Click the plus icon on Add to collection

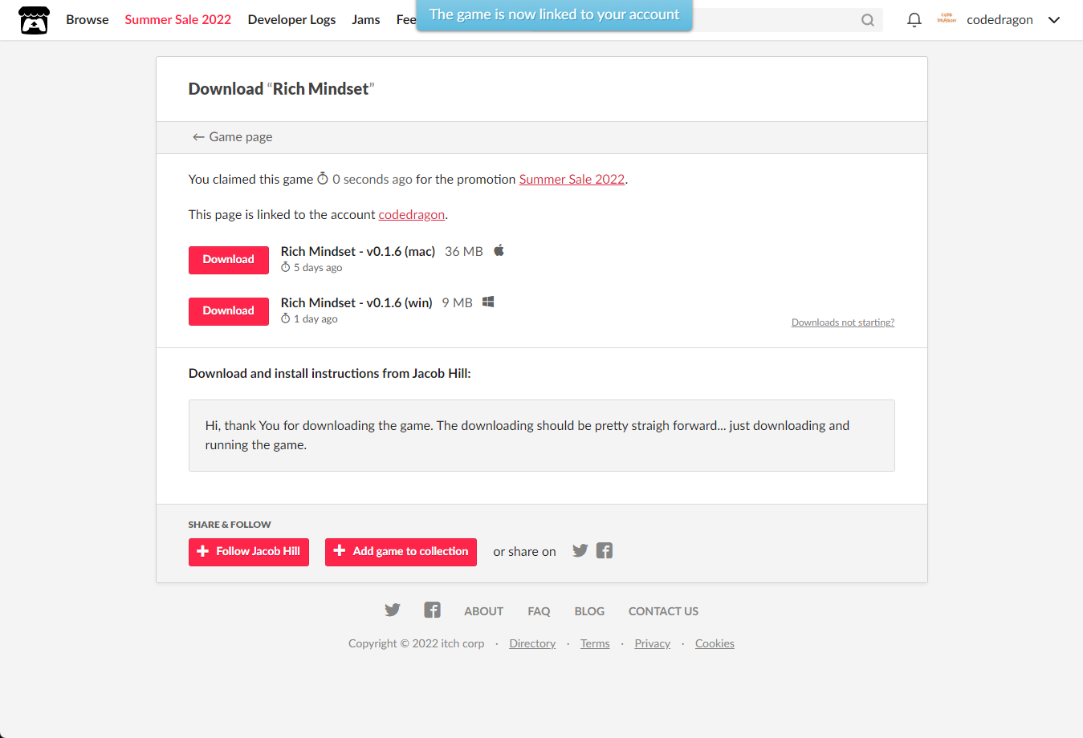coord(340,551)
